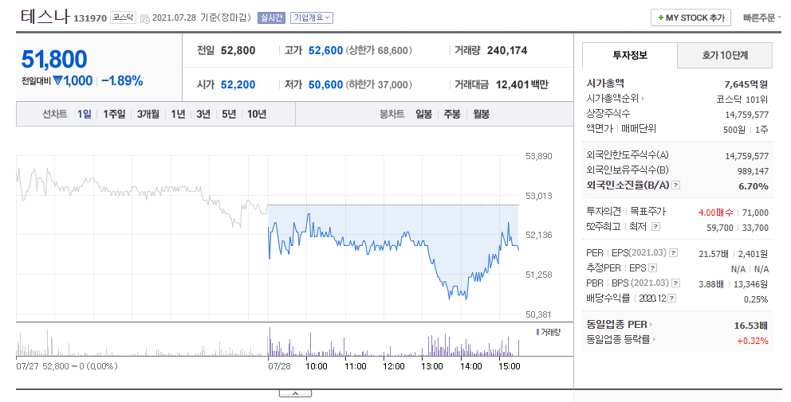
Task: Click the 목표주가 label
Action: click(x=647, y=212)
